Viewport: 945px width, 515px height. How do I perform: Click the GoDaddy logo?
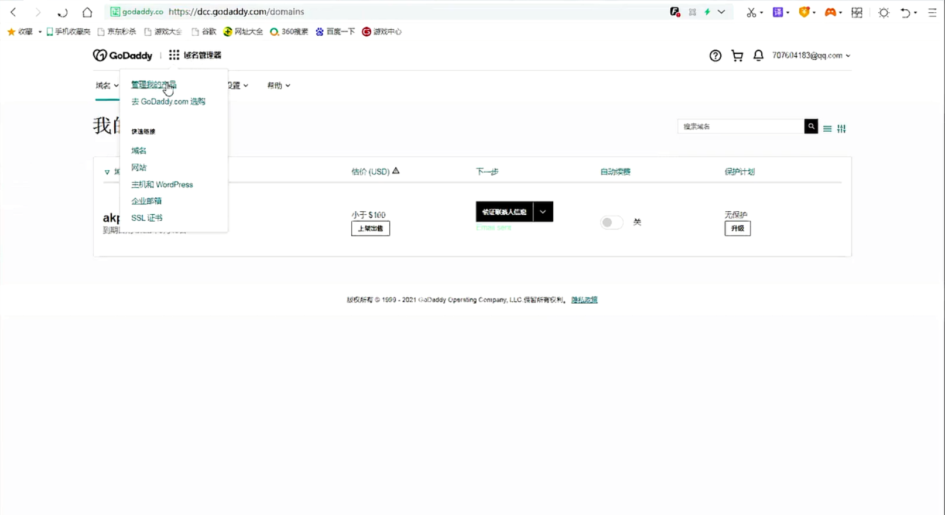coord(123,56)
